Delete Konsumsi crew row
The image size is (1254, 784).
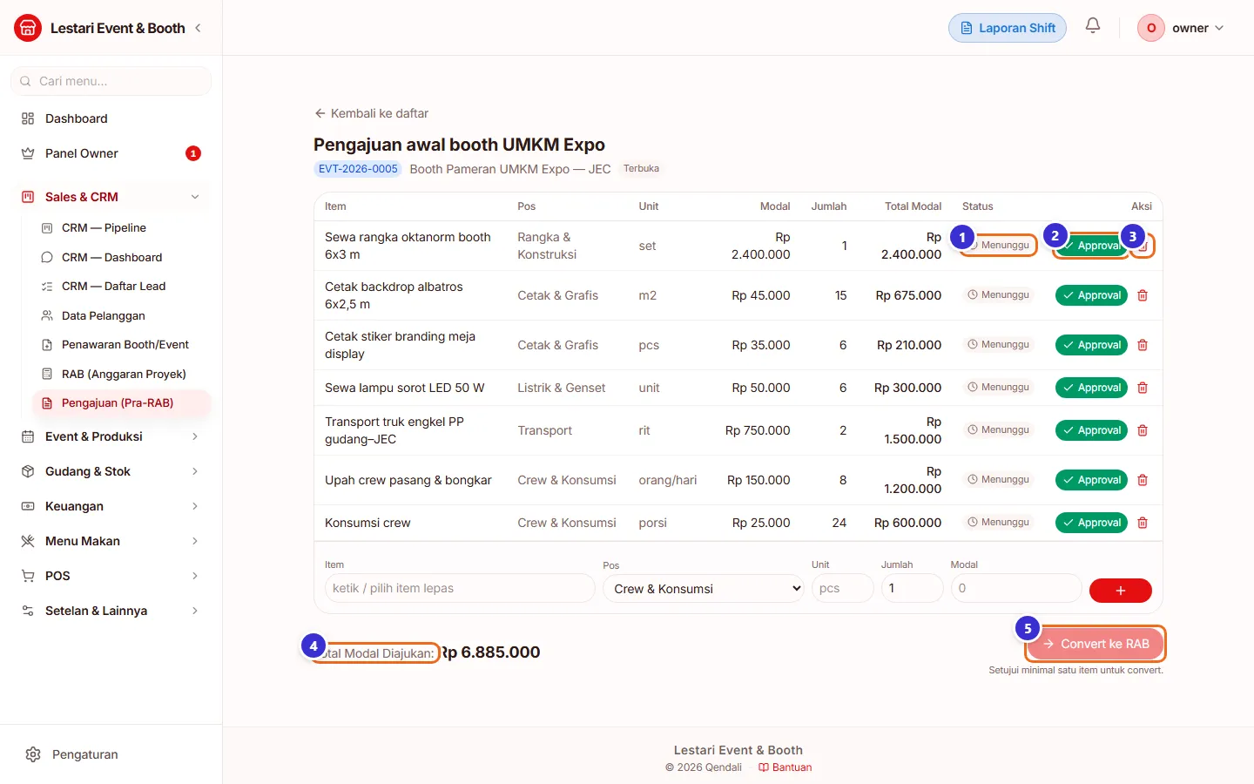click(x=1143, y=523)
